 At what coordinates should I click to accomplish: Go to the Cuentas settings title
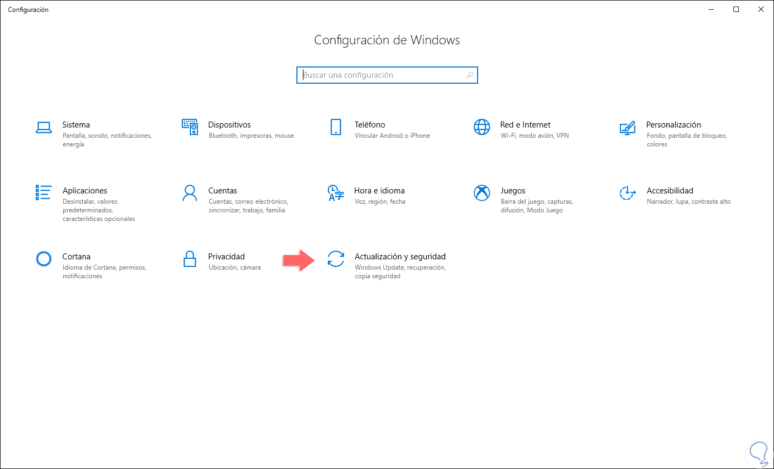click(223, 191)
